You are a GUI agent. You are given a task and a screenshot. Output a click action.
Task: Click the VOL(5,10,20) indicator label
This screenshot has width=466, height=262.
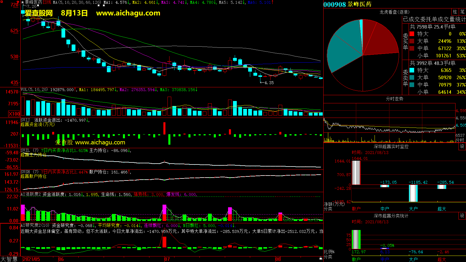pyautogui.click(x=34, y=90)
